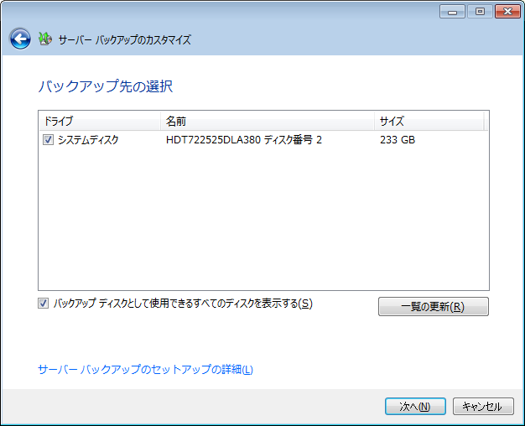Maximize the backup wizard window
The height and width of the screenshot is (426, 525).
pyautogui.click(x=480, y=12)
